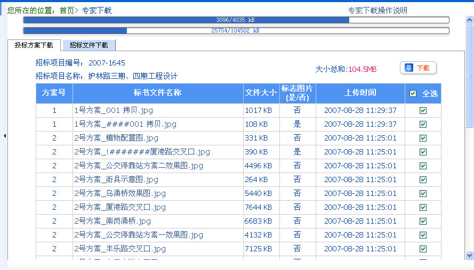Open the 首页 breadcrumb link
474x270 pixels.
(67, 11)
